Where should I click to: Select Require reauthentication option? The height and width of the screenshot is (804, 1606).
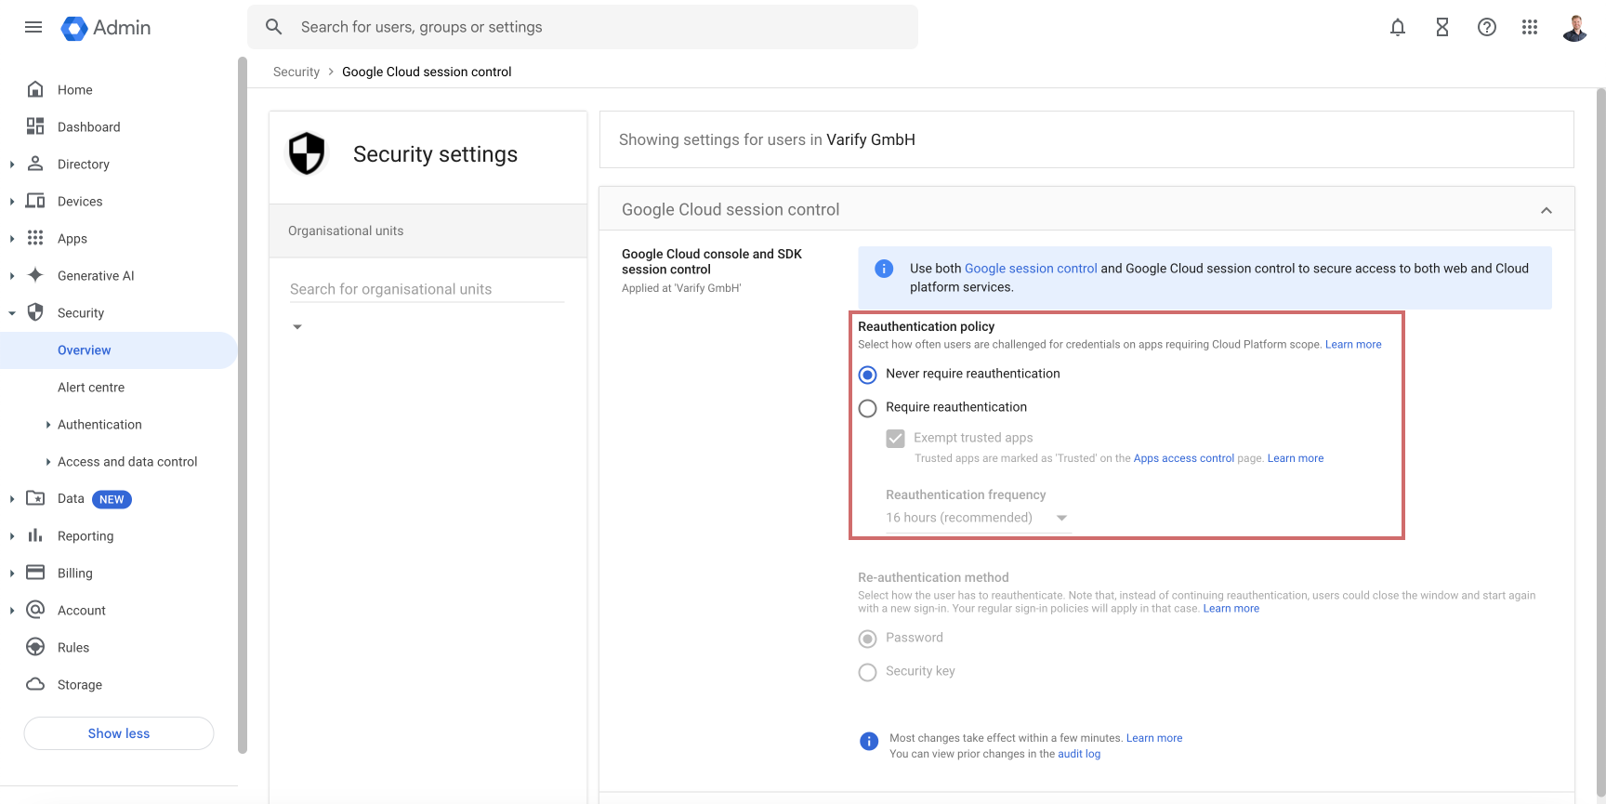[867, 408]
